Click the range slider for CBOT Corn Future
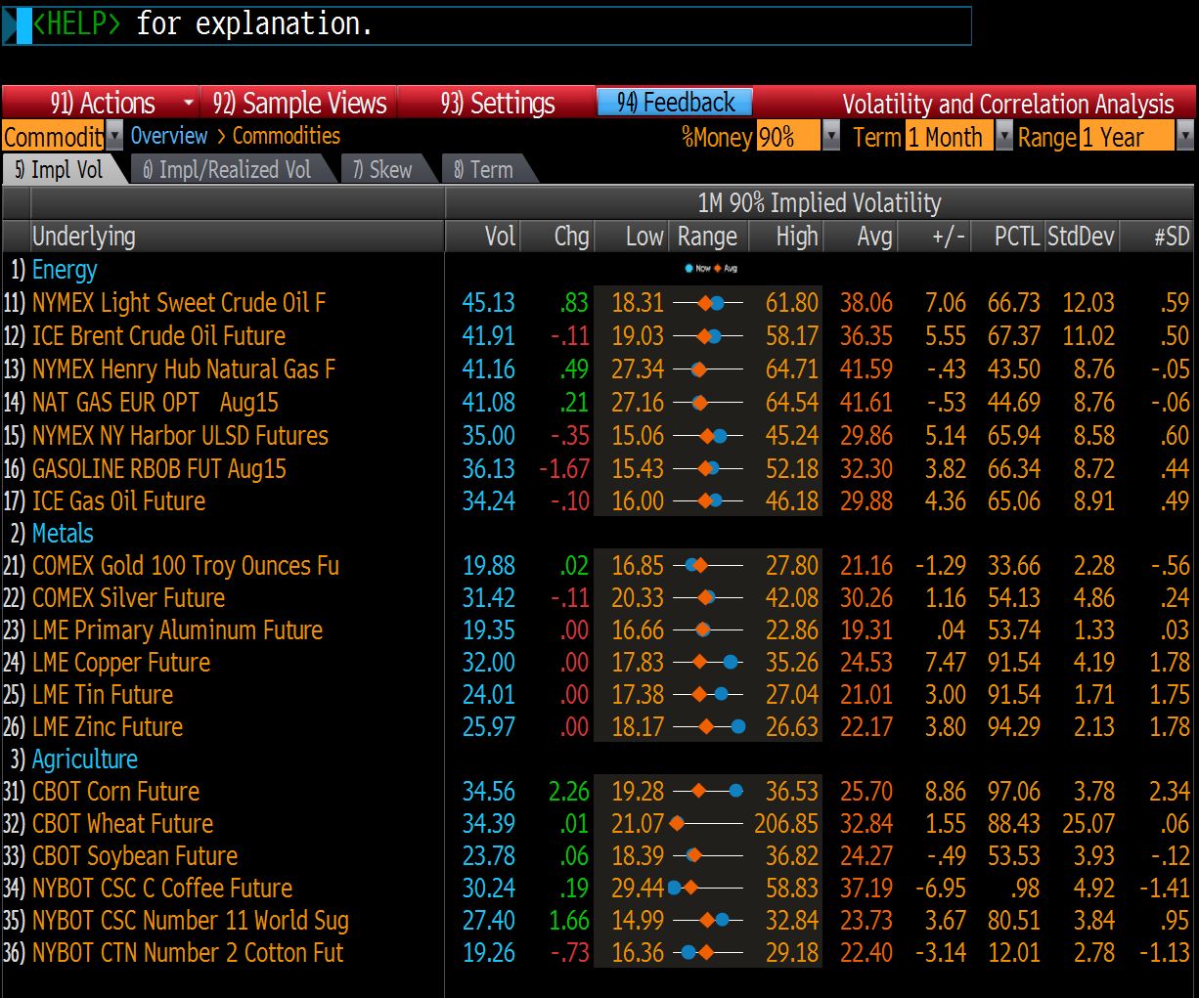Image resolution: width=1199 pixels, height=998 pixels. [x=708, y=792]
